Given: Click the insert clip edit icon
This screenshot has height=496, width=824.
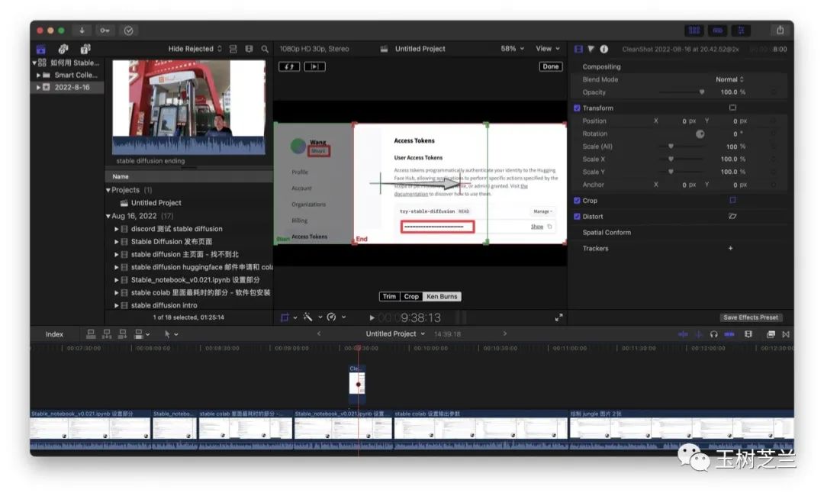Looking at the screenshot, I should click(107, 334).
